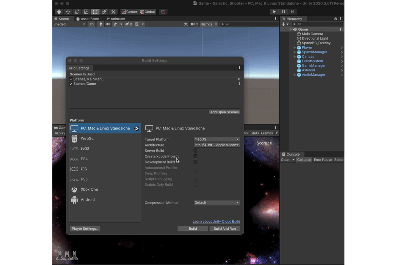Click the Play button
Screen dimensions: 397x265
click(274, 12)
